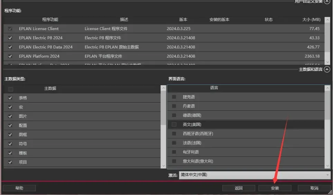Sort by 版本 column header

coord(183,19)
